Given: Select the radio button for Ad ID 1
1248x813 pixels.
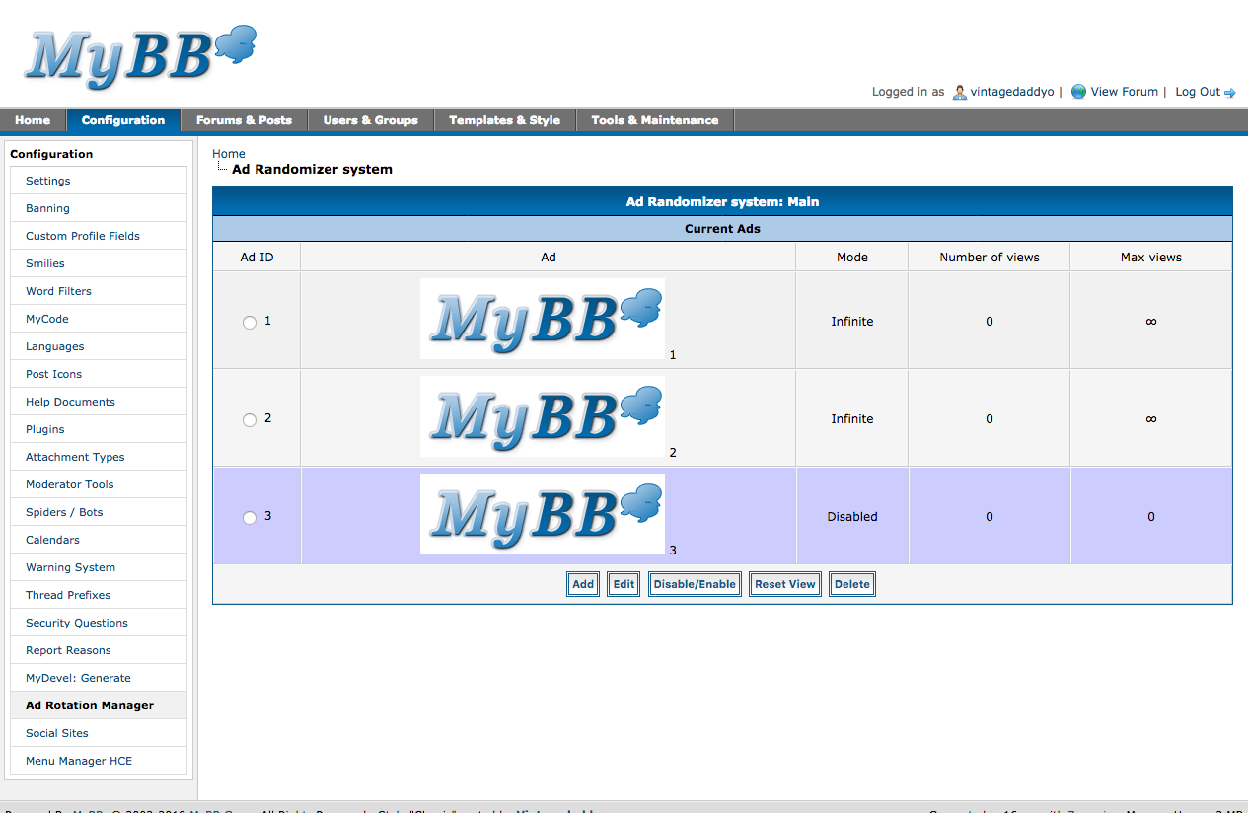Looking at the screenshot, I should click(x=250, y=323).
